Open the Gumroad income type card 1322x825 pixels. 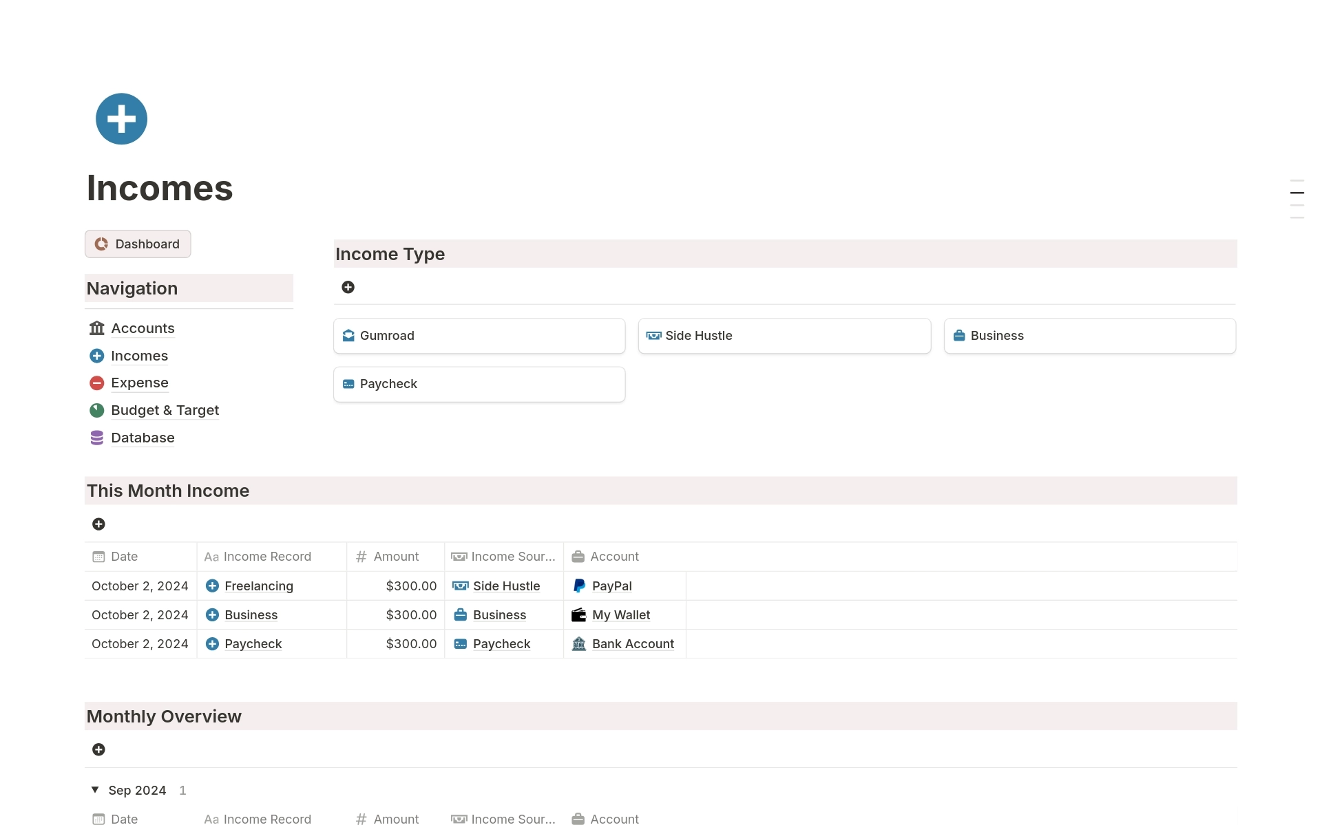[x=479, y=336]
